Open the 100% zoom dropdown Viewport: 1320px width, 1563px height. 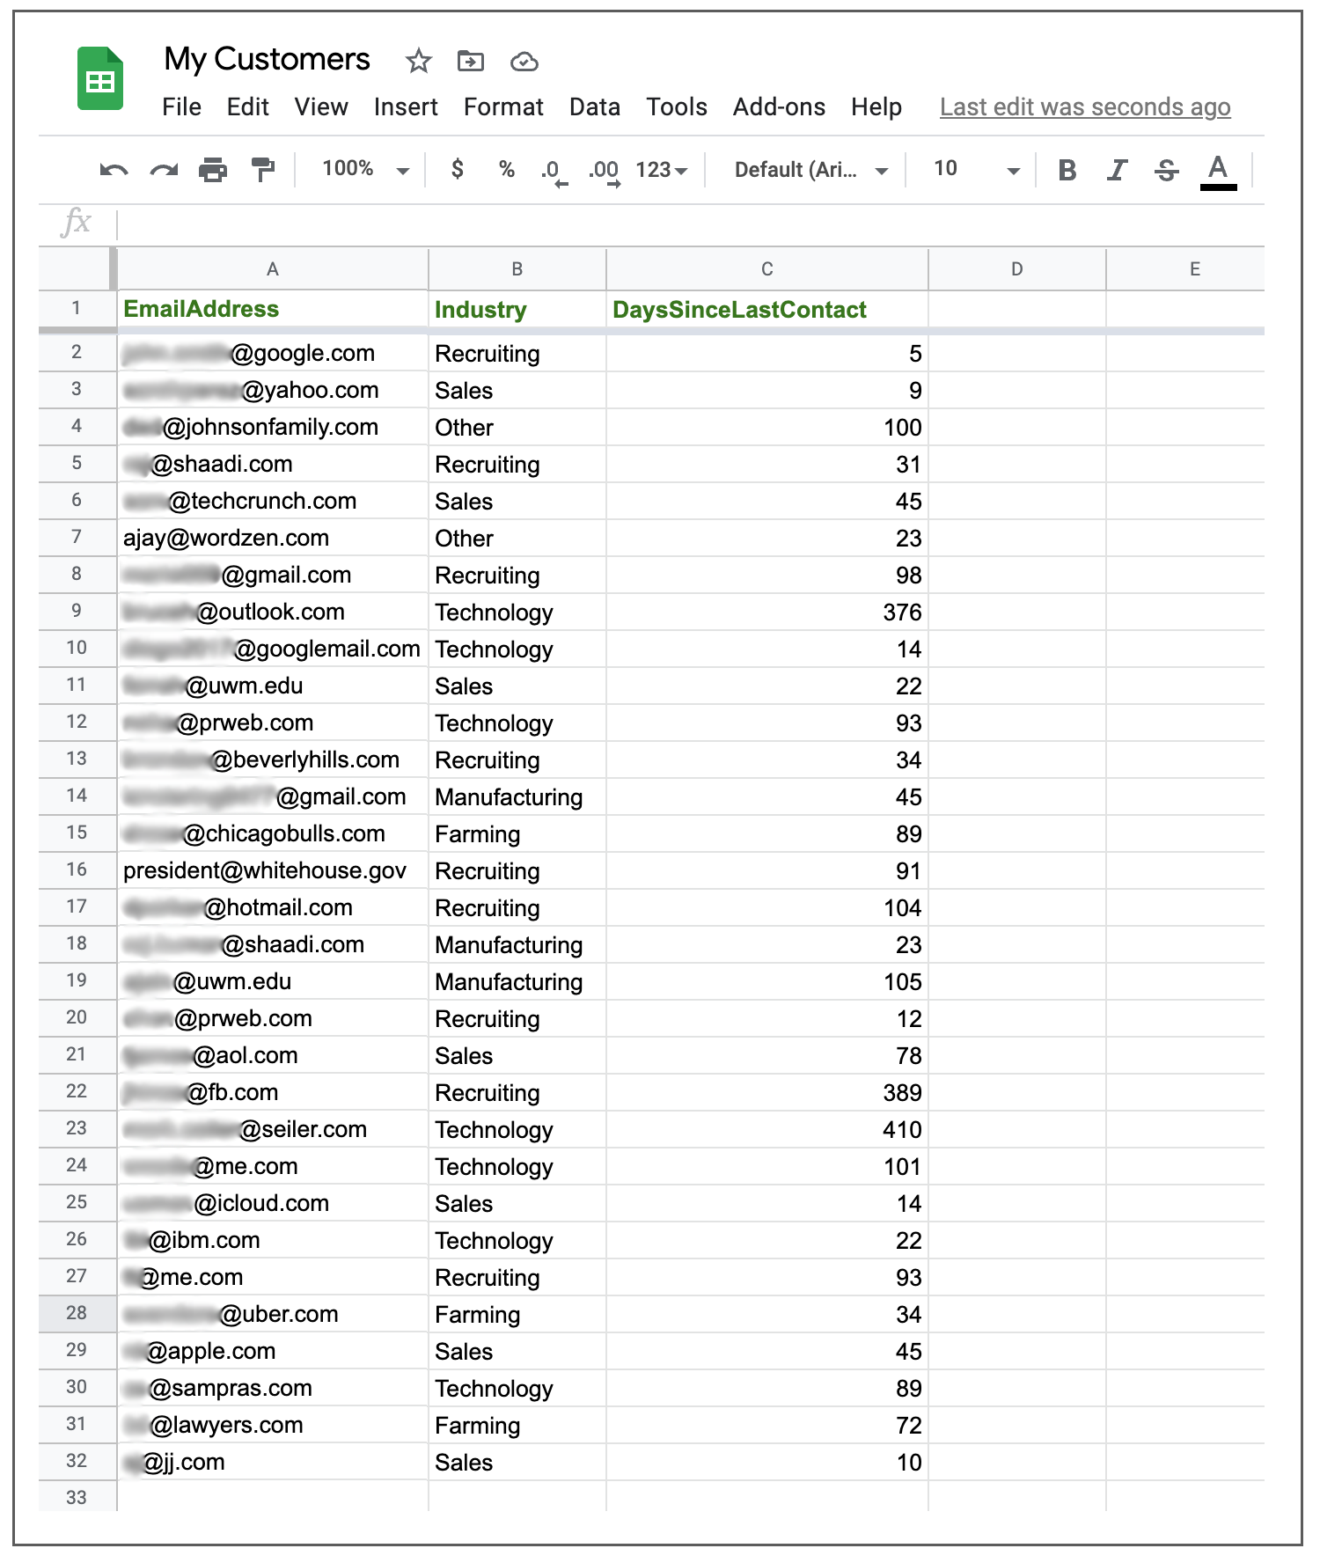pyautogui.click(x=365, y=169)
